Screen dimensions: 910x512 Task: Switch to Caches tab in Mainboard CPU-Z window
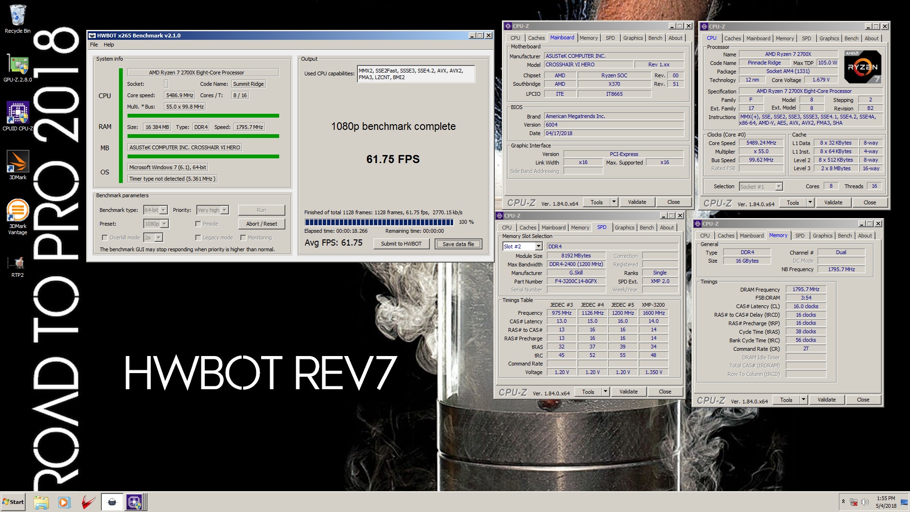(x=536, y=38)
